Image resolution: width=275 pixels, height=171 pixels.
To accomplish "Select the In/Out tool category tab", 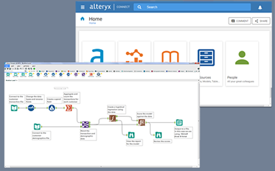I will pos(42,71).
